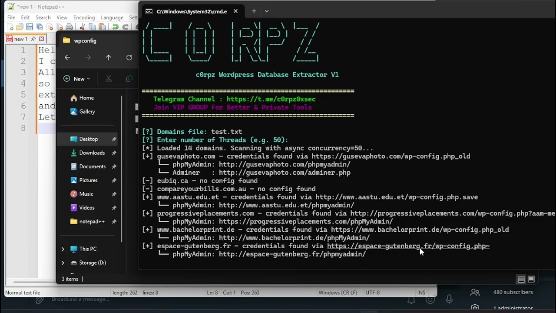556x313 pixels.
Task: Click the Cut icon in File Explorer toolbar
Action: (x=109, y=79)
